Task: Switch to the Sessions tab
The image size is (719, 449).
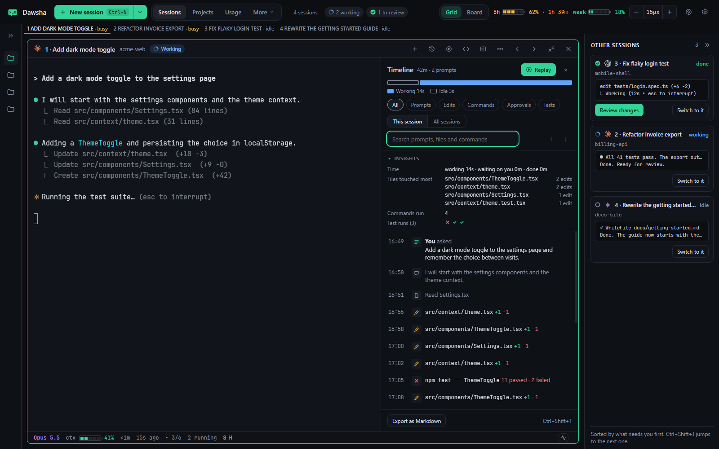Action: tap(169, 12)
